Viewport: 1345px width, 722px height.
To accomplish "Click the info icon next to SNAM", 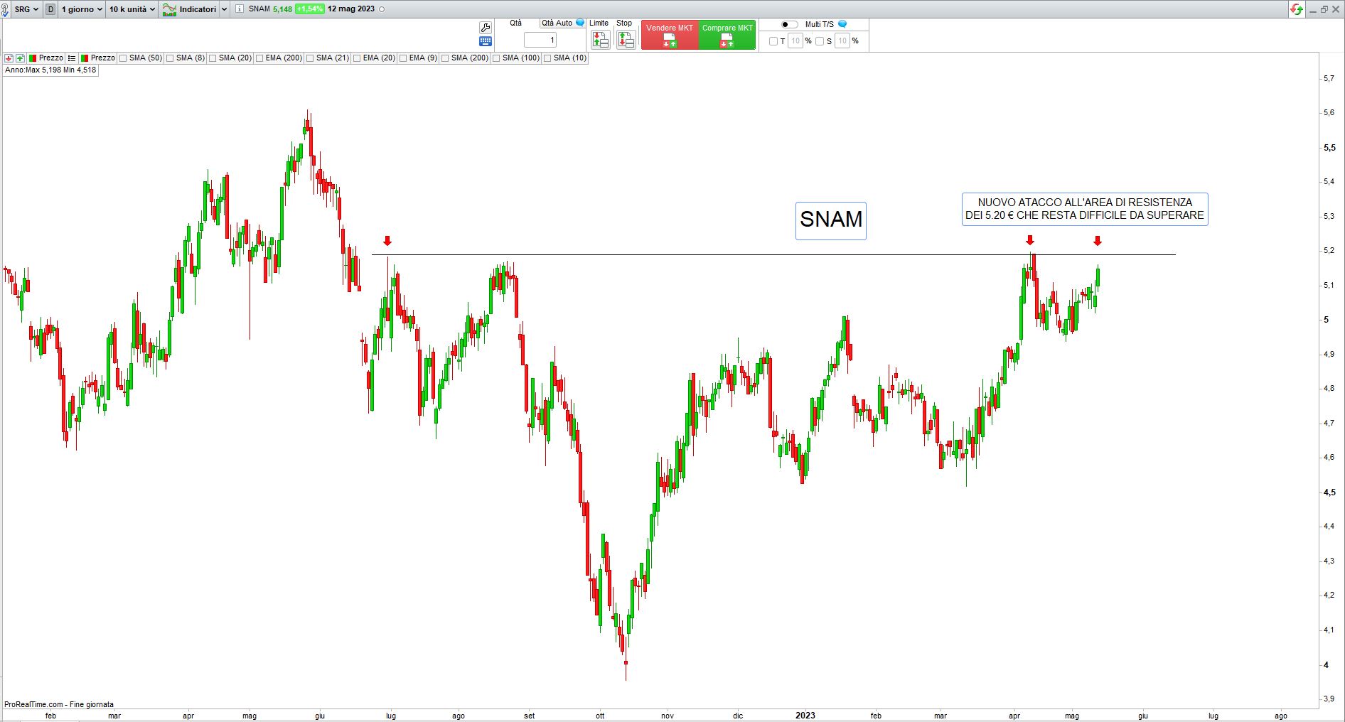I will pos(239,9).
